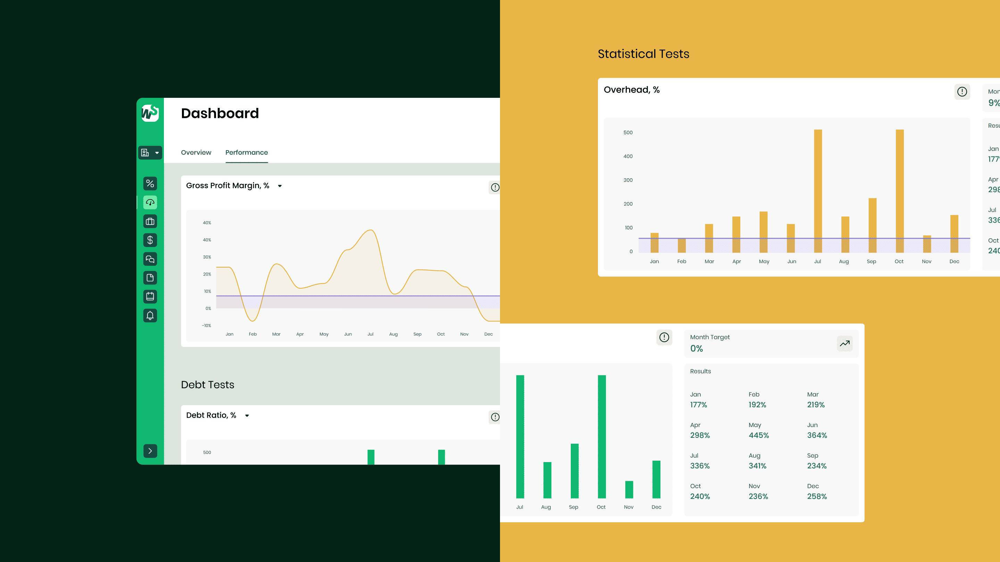Switch to the Overview tab

point(196,152)
